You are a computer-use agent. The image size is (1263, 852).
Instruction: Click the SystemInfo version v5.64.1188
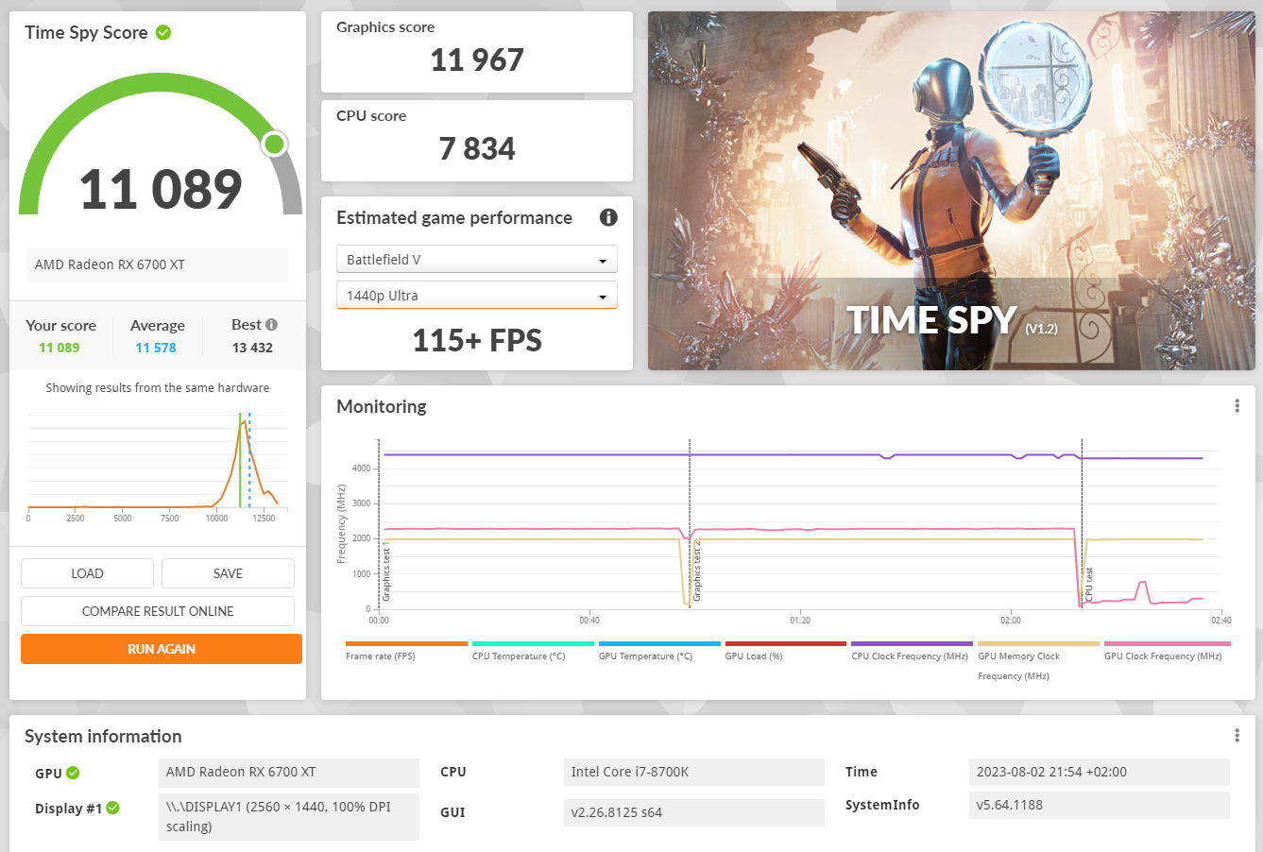coord(1100,805)
